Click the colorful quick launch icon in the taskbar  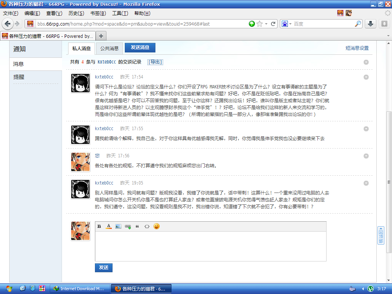coord(42,289)
